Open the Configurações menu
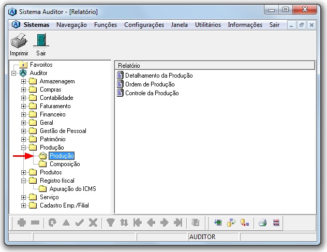The width and height of the screenshot is (327, 252). pyautogui.click(x=144, y=25)
